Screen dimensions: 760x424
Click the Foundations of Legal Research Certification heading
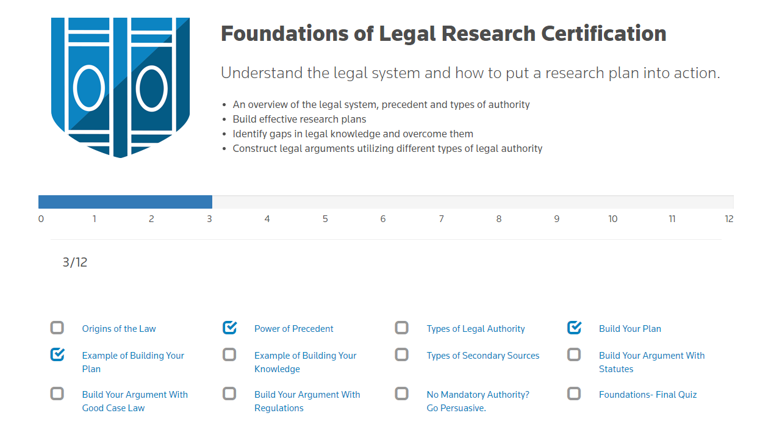(x=443, y=34)
